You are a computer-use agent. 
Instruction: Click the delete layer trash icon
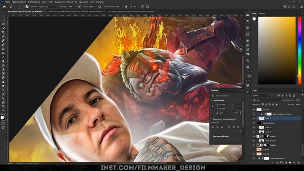point(299,162)
